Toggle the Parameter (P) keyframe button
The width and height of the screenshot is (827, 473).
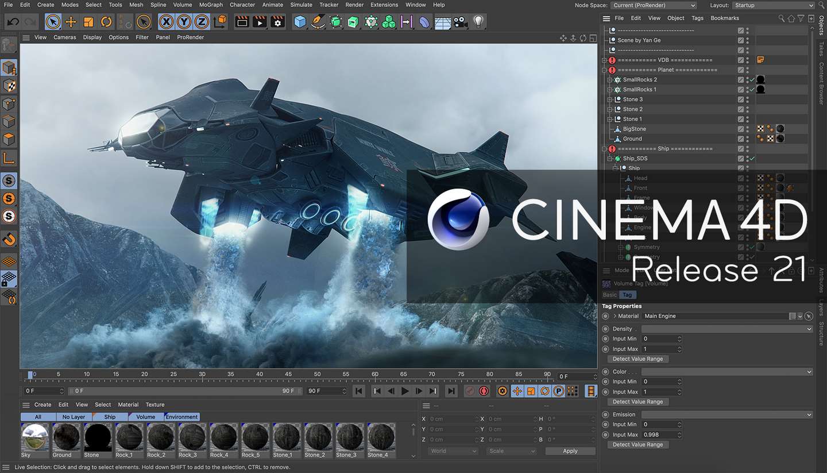(x=558, y=391)
